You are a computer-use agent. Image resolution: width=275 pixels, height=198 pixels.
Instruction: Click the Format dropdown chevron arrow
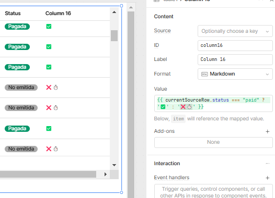point(267,75)
